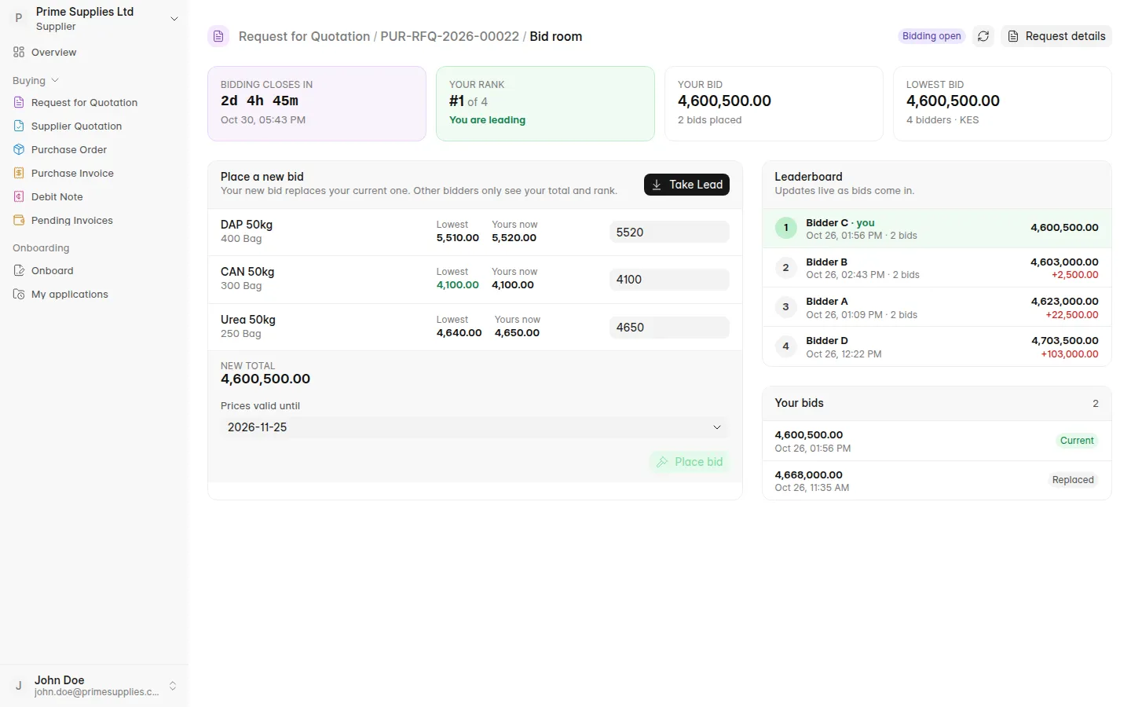Viewport: 1131px width, 707px height.
Task: Collapse the Buying section chevron
Action: coord(55,81)
